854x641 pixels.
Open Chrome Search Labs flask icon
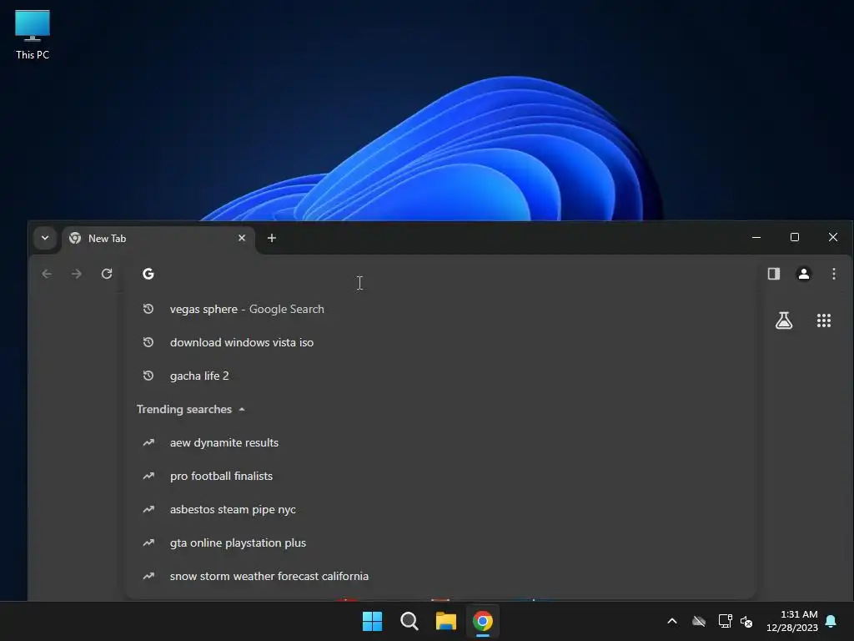784,320
